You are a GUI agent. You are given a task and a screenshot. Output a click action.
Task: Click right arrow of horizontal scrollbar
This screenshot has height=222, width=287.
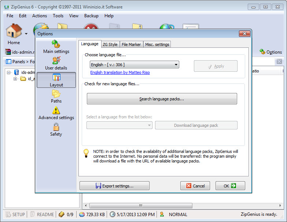(280, 205)
